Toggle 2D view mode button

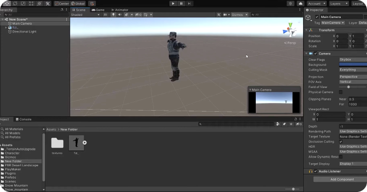coord(106,14)
